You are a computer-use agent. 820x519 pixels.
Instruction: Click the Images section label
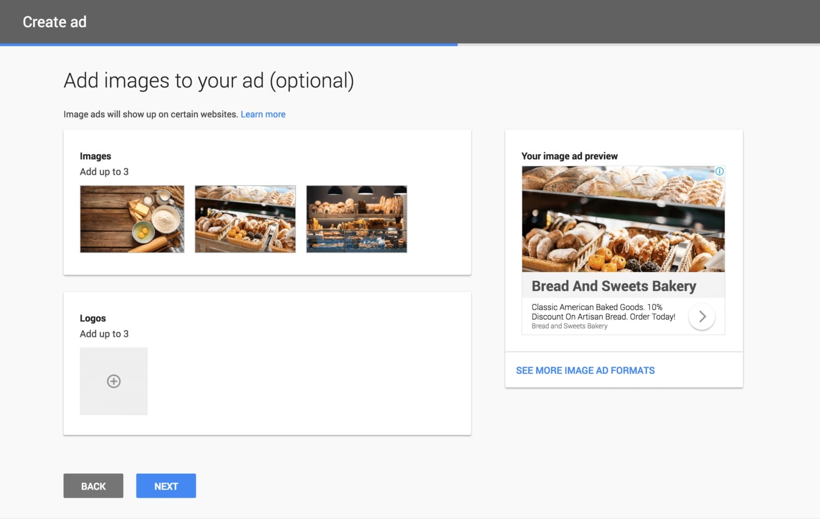[95, 156]
